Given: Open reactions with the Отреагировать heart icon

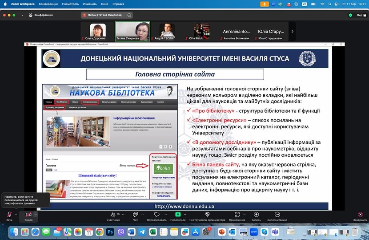Looking at the screenshot, I should click(x=157, y=216).
